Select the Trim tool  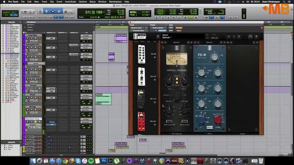click(46, 11)
